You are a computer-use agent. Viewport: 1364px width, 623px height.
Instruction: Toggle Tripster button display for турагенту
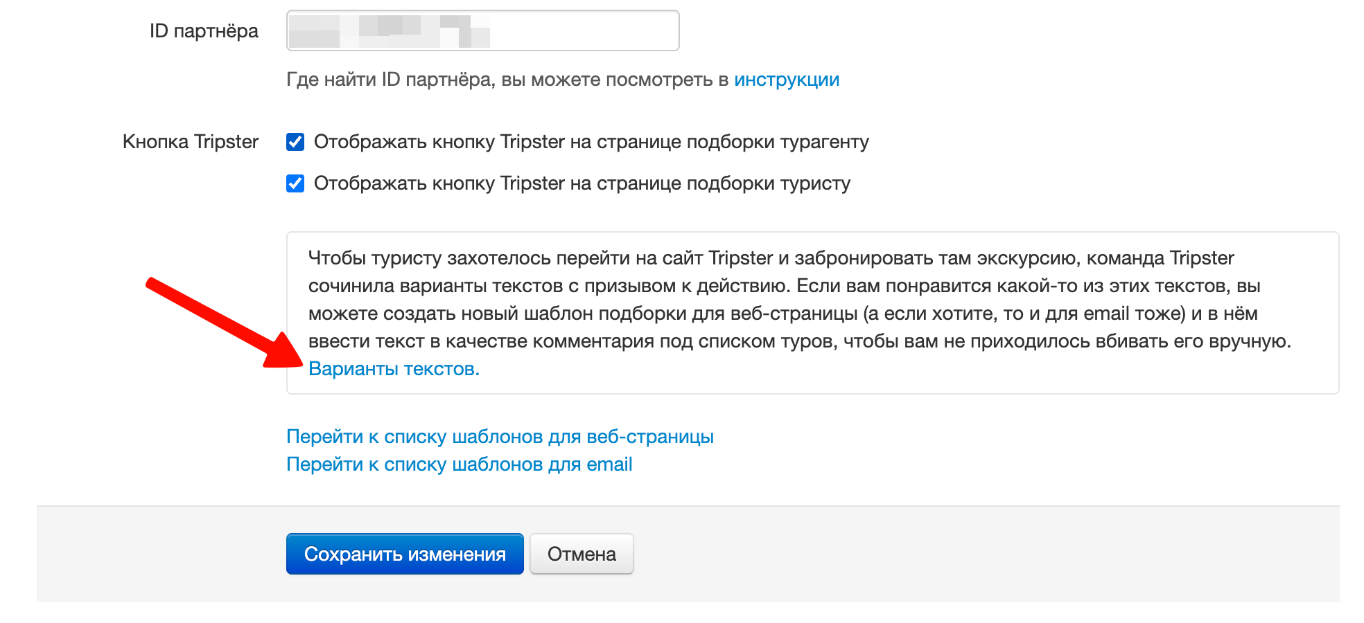(x=295, y=142)
